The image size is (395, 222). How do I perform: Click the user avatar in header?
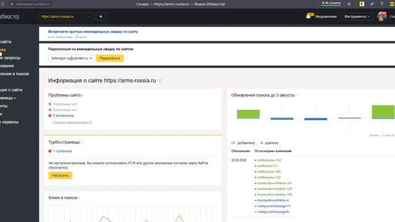click(x=382, y=17)
